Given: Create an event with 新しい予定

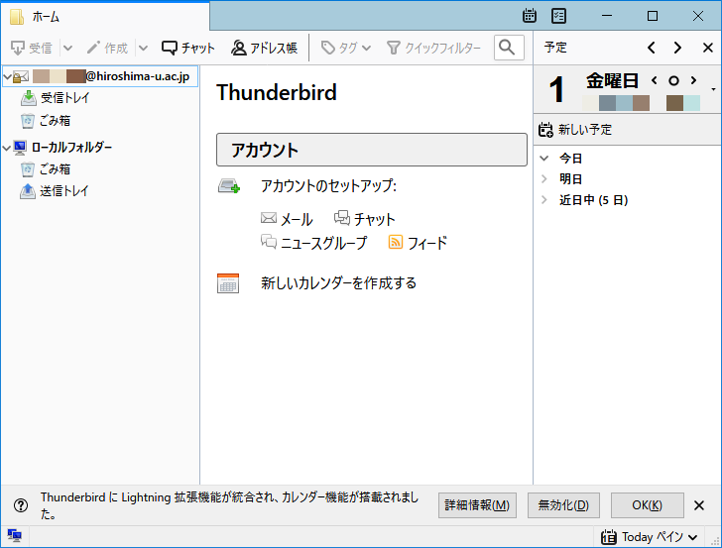Looking at the screenshot, I should point(575,130).
